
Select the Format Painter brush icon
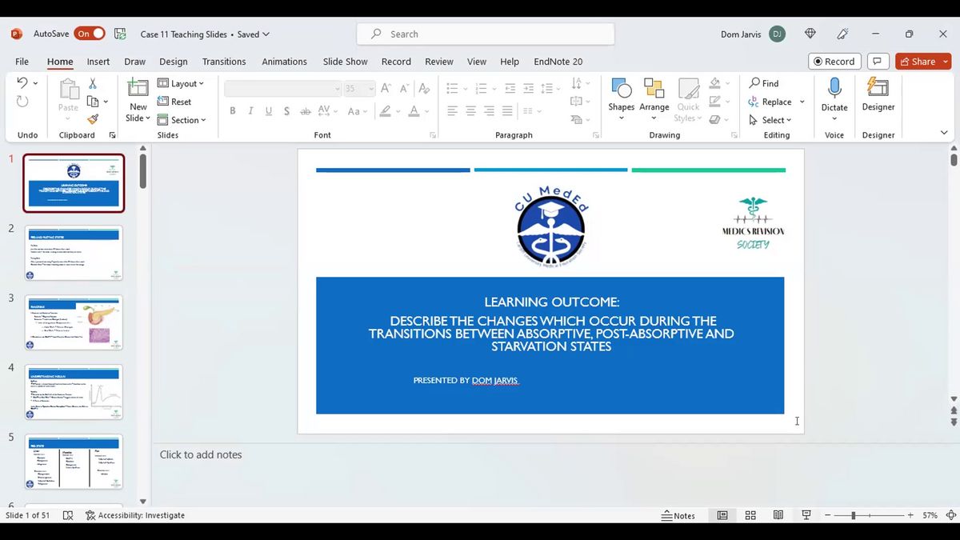coord(93,119)
